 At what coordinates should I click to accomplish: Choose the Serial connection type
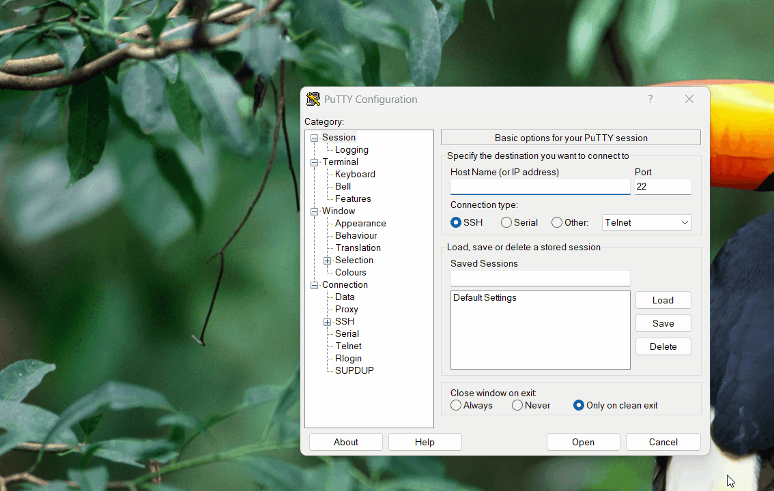[506, 222]
